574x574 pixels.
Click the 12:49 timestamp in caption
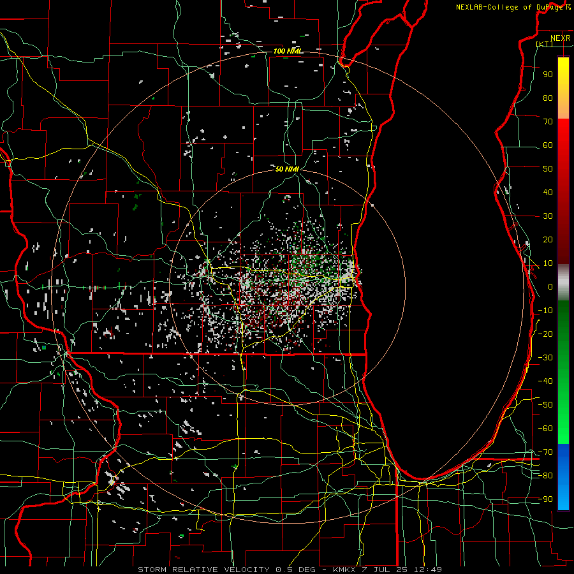click(428, 570)
